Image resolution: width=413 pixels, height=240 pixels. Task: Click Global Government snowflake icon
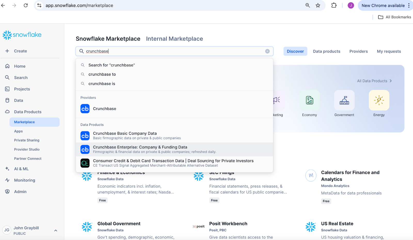click(87, 227)
